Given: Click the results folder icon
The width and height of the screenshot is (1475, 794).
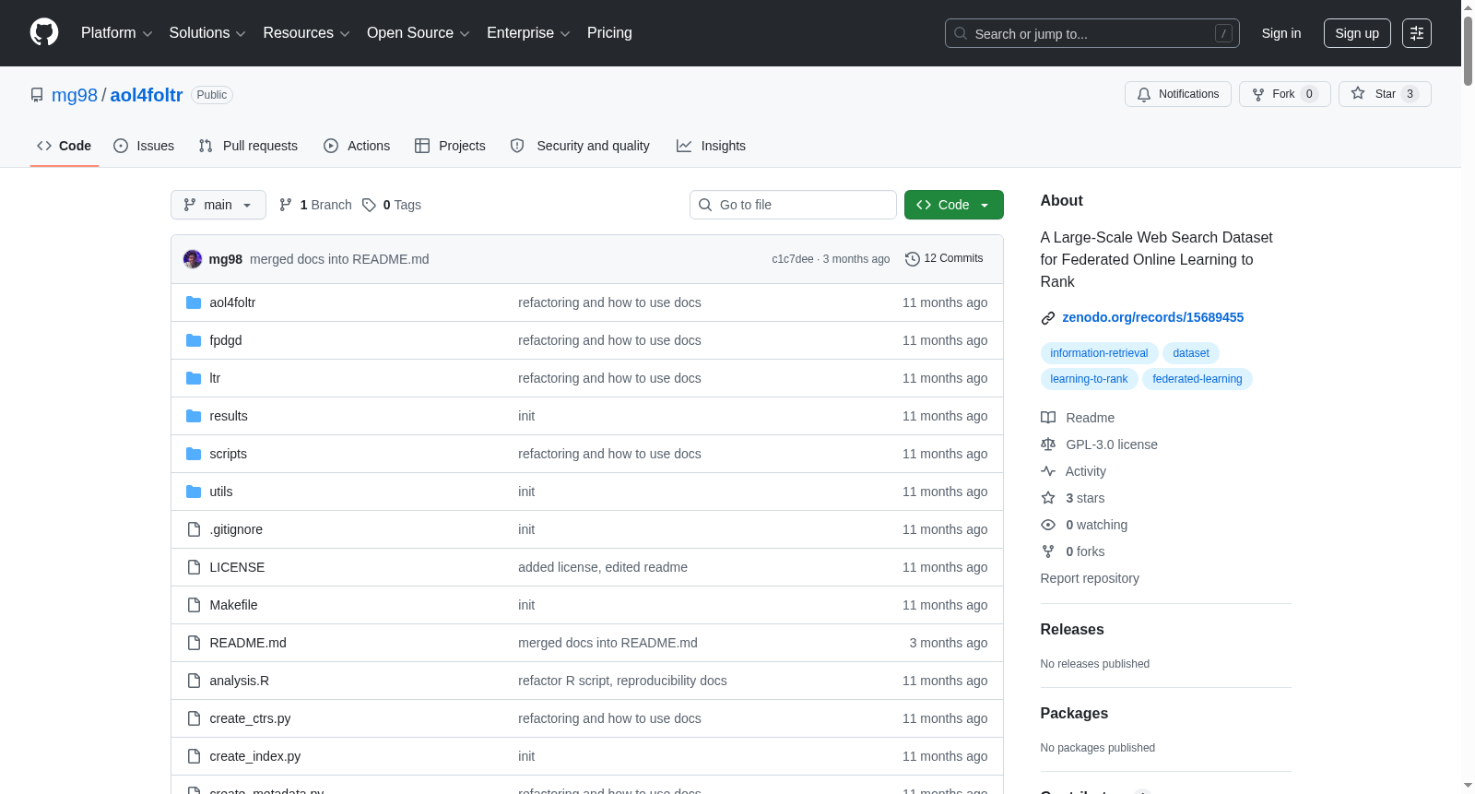Looking at the screenshot, I should 194,416.
